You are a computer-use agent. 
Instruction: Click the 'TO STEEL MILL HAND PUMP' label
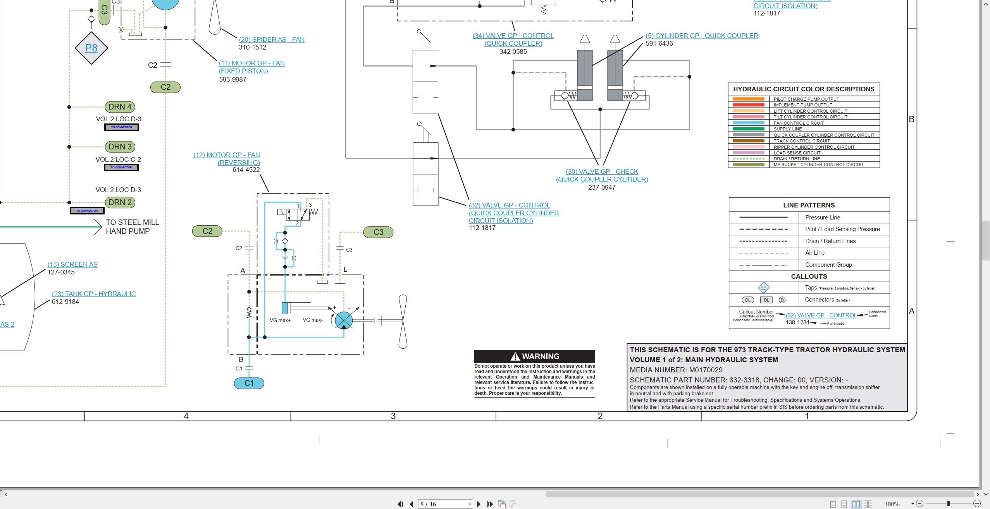pos(132,227)
